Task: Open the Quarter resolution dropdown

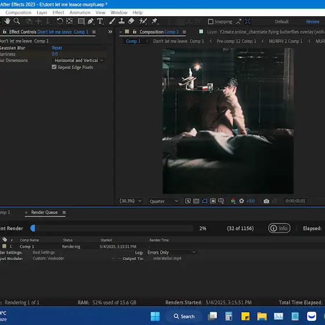Action: [x=164, y=201]
